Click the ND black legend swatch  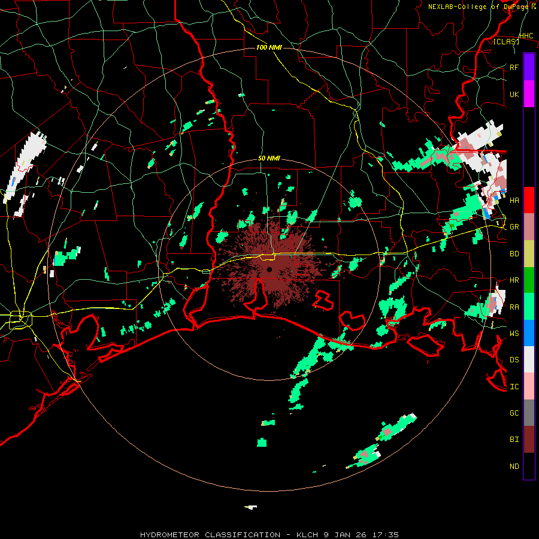(529, 466)
